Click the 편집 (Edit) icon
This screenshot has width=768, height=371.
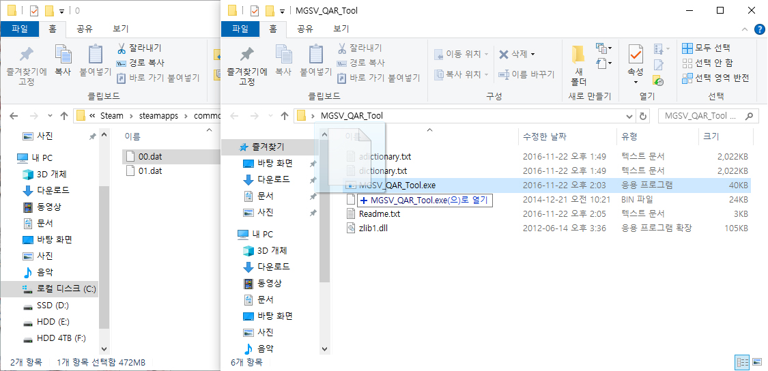click(x=659, y=64)
